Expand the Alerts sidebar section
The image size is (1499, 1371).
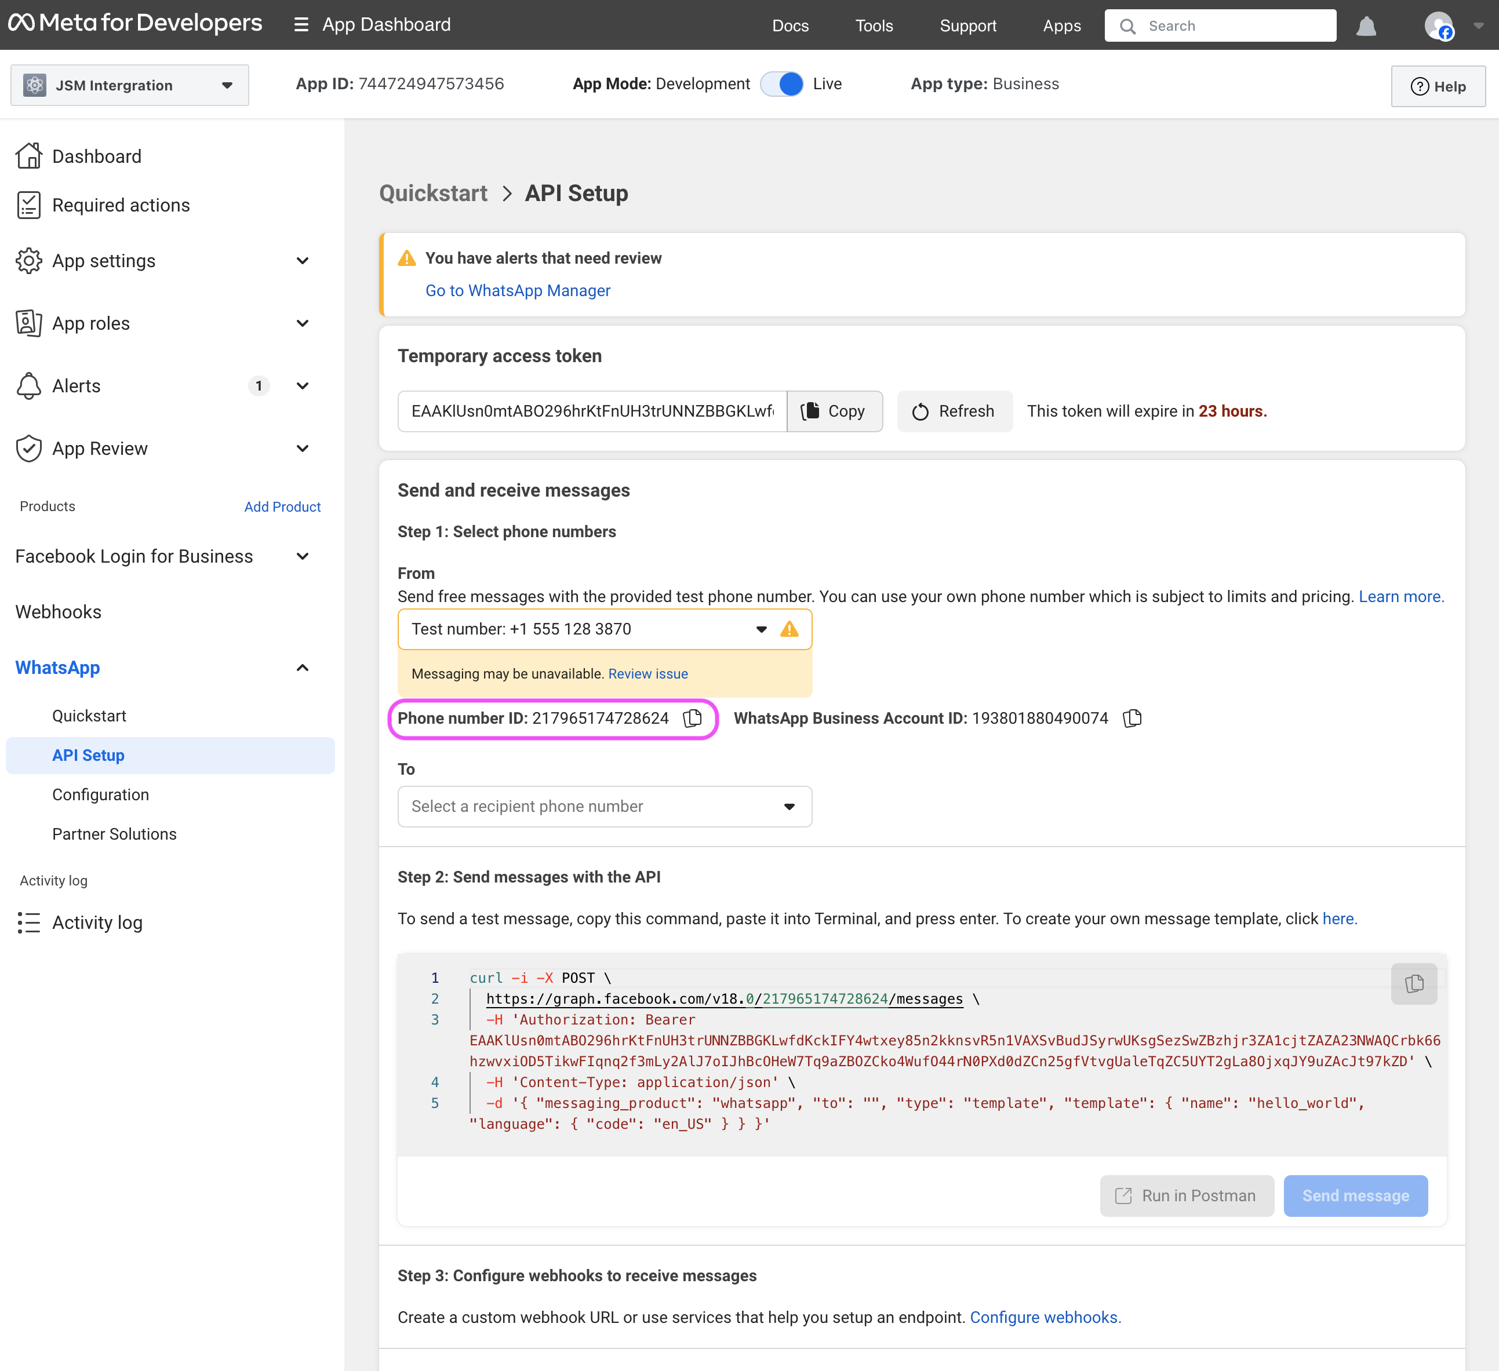[x=302, y=386]
